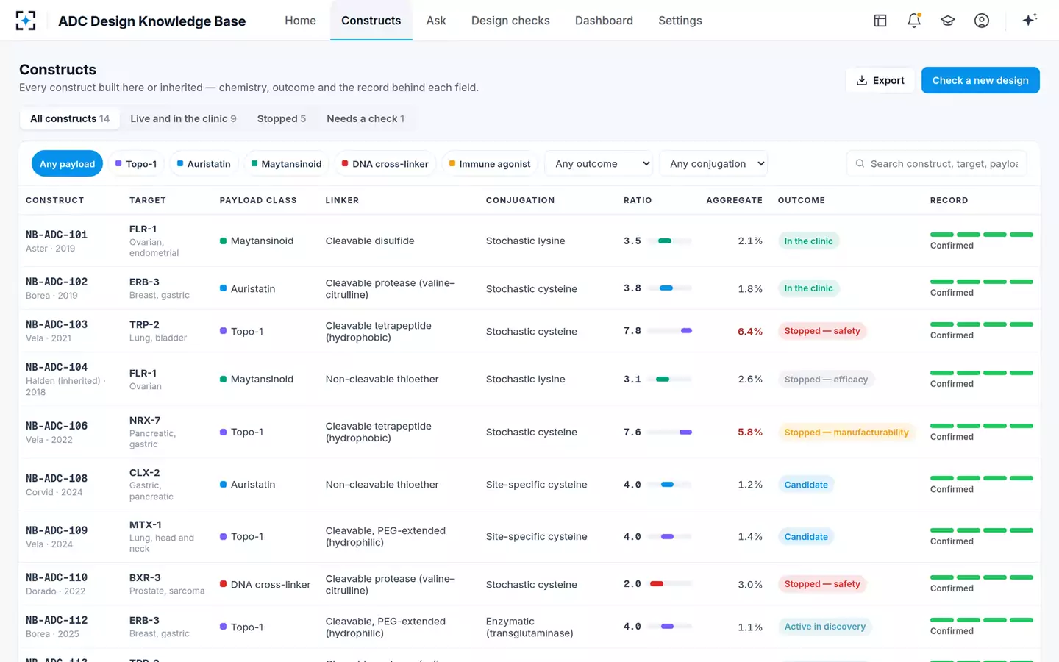Open the user account profile icon
1059x662 pixels.
click(982, 21)
